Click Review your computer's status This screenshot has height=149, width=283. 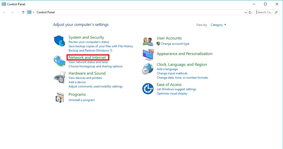point(89,42)
